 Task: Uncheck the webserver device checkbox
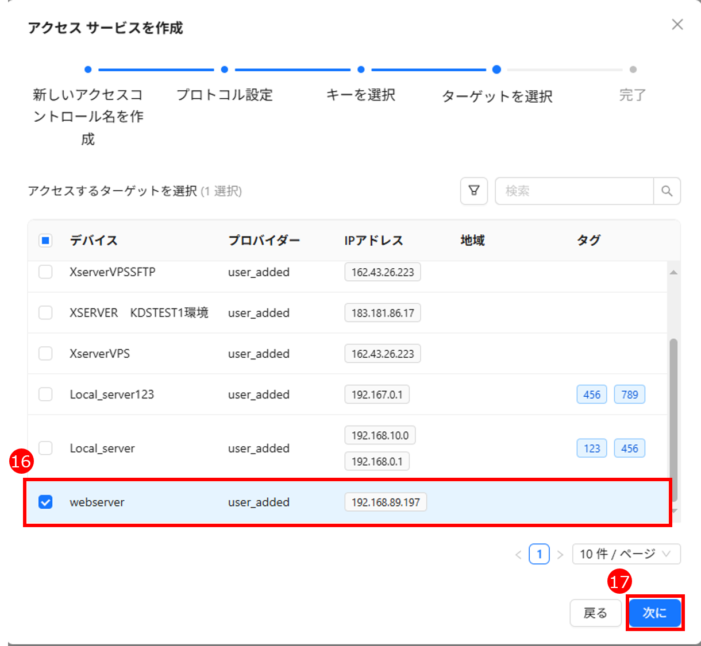[x=45, y=502]
